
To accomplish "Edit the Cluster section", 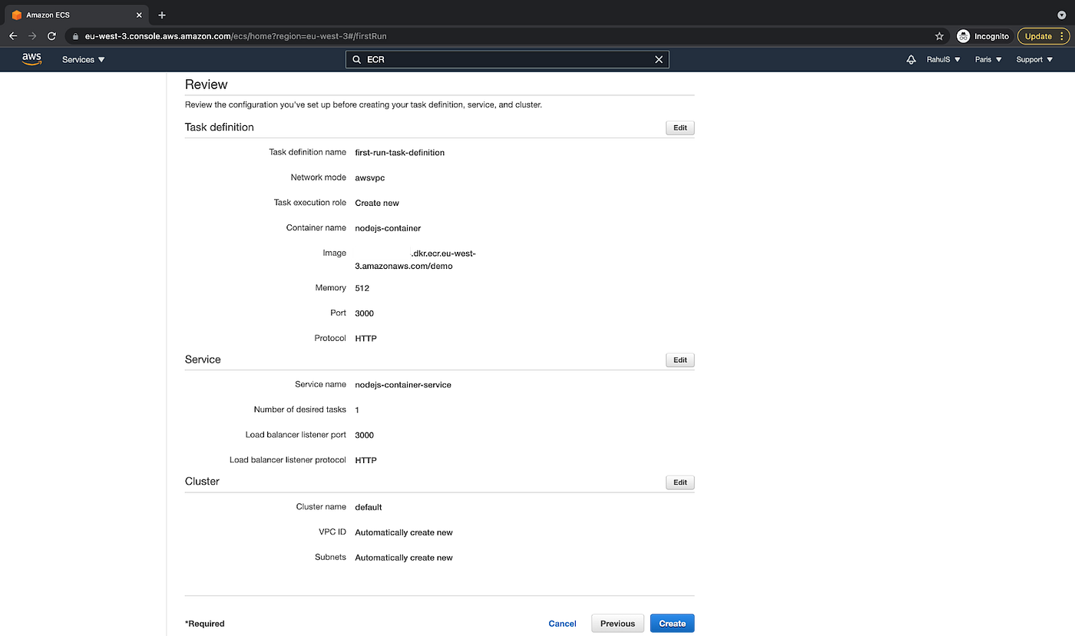I will point(680,482).
